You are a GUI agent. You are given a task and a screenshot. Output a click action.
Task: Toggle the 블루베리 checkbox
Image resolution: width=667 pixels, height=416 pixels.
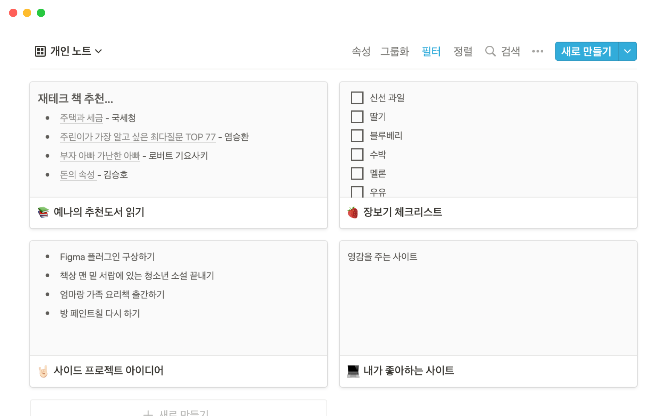[357, 136]
